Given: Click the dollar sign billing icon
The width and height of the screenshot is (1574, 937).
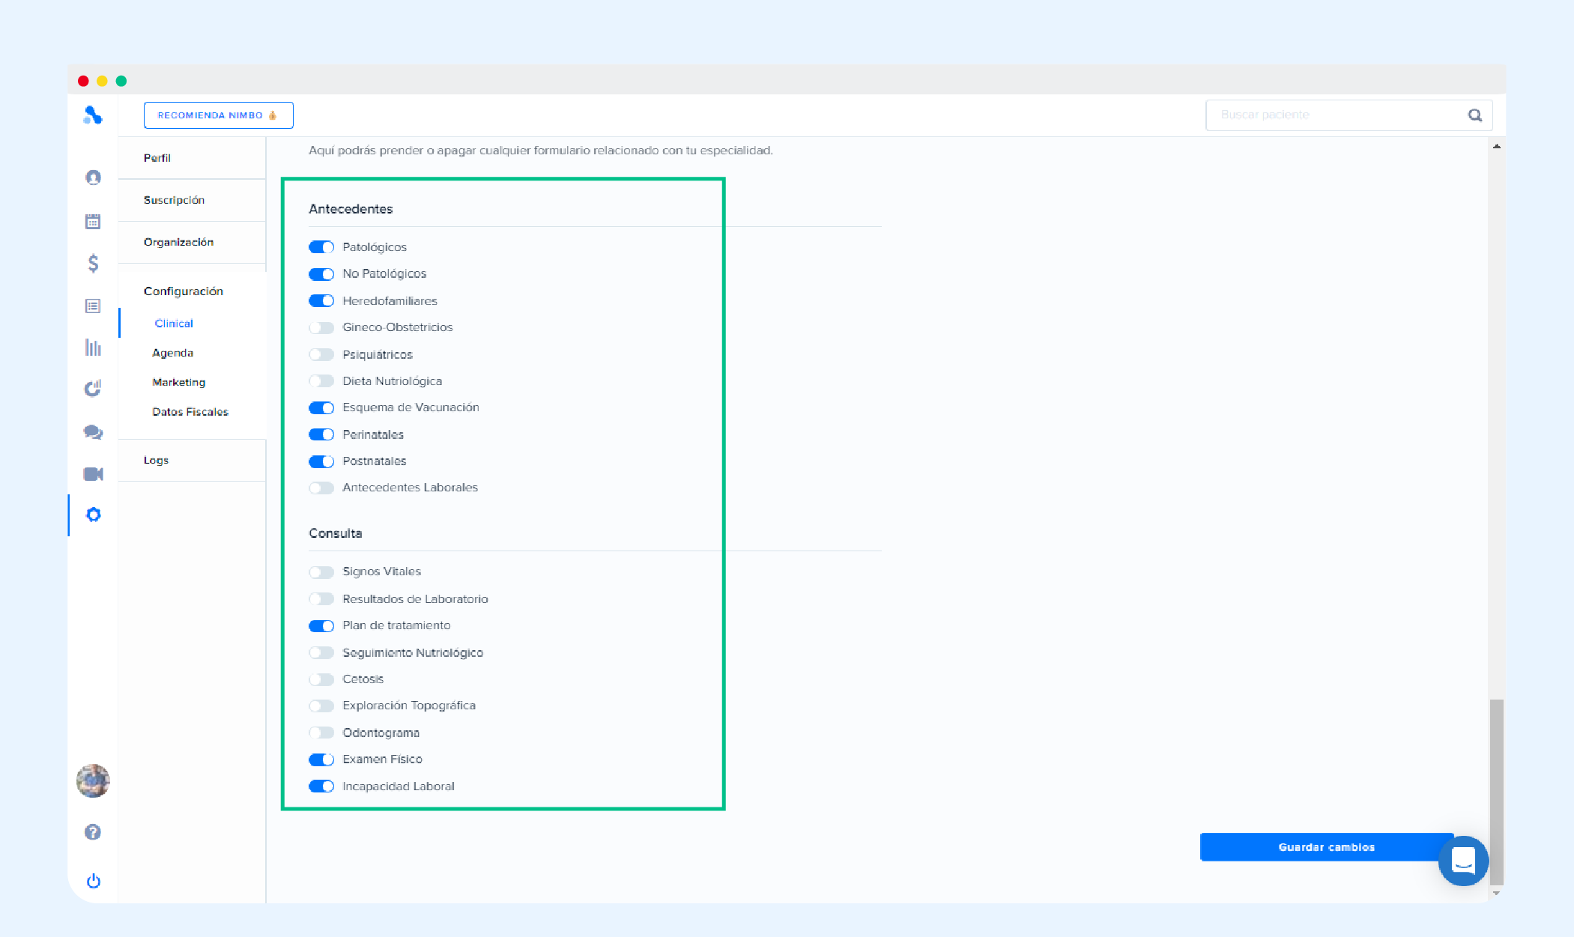Looking at the screenshot, I should click(93, 263).
